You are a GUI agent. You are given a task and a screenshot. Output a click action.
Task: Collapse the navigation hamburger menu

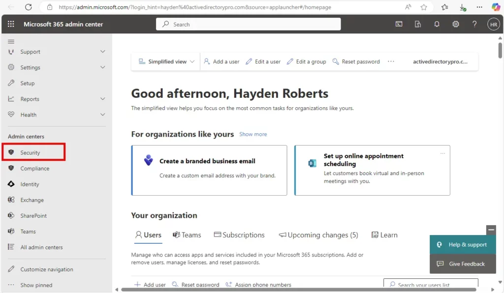pos(11,41)
